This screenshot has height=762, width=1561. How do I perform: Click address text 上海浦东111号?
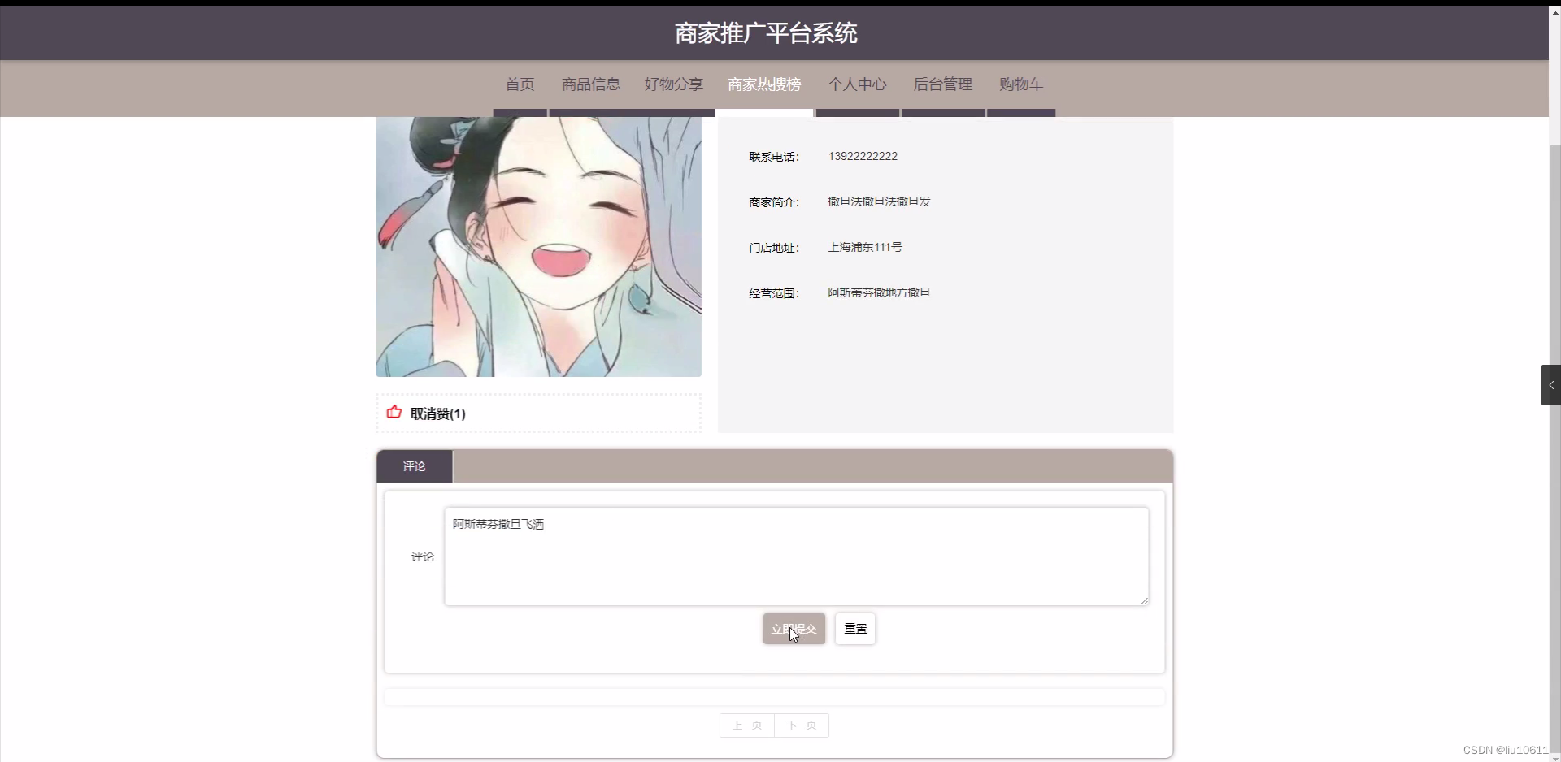[x=865, y=247]
